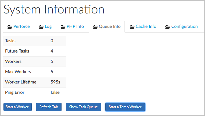This screenshot has width=205, height=116.
Task: Select the 595s lifetime value
Action: click(55, 82)
